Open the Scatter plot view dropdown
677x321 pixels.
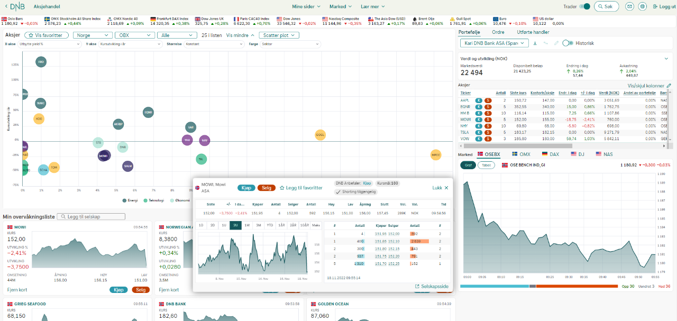(x=280, y=35)
